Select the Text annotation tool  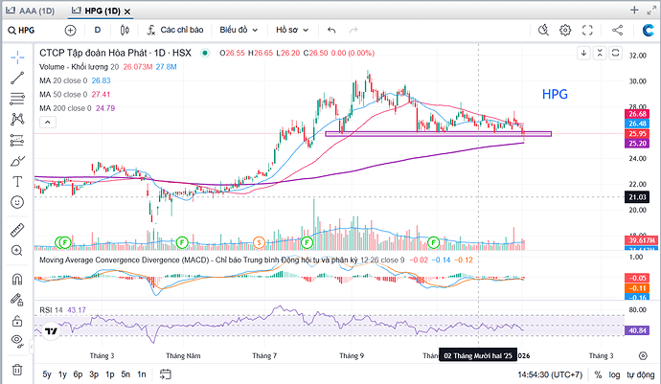[x=17, y=182]
